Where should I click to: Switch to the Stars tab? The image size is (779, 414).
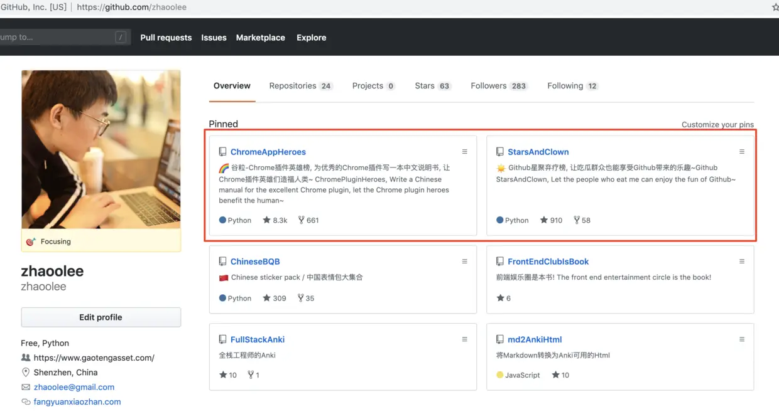[x=433, y=86]
